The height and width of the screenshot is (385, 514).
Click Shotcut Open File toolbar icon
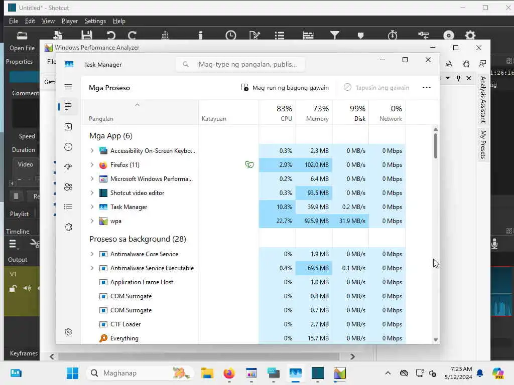(22, 36)
